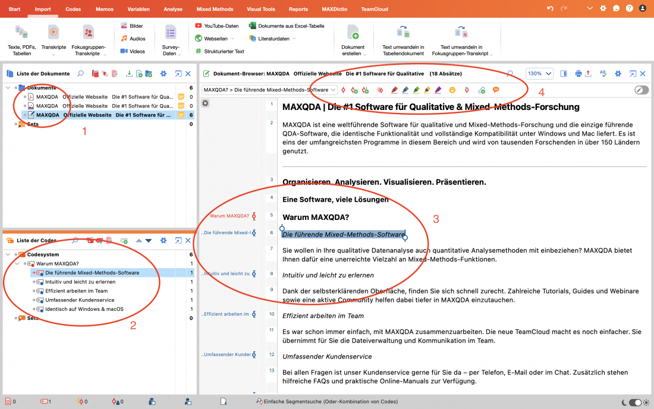Move code down with dark arrow
Screen dimensions: 654x409
pos(149,241)
